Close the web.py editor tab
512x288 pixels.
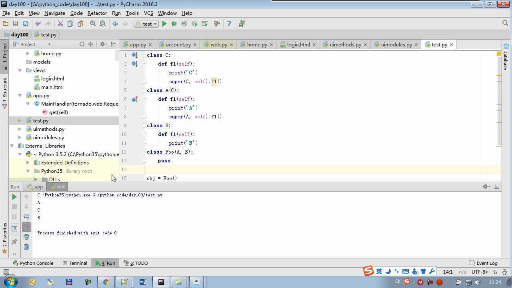[x=232, y=45]
